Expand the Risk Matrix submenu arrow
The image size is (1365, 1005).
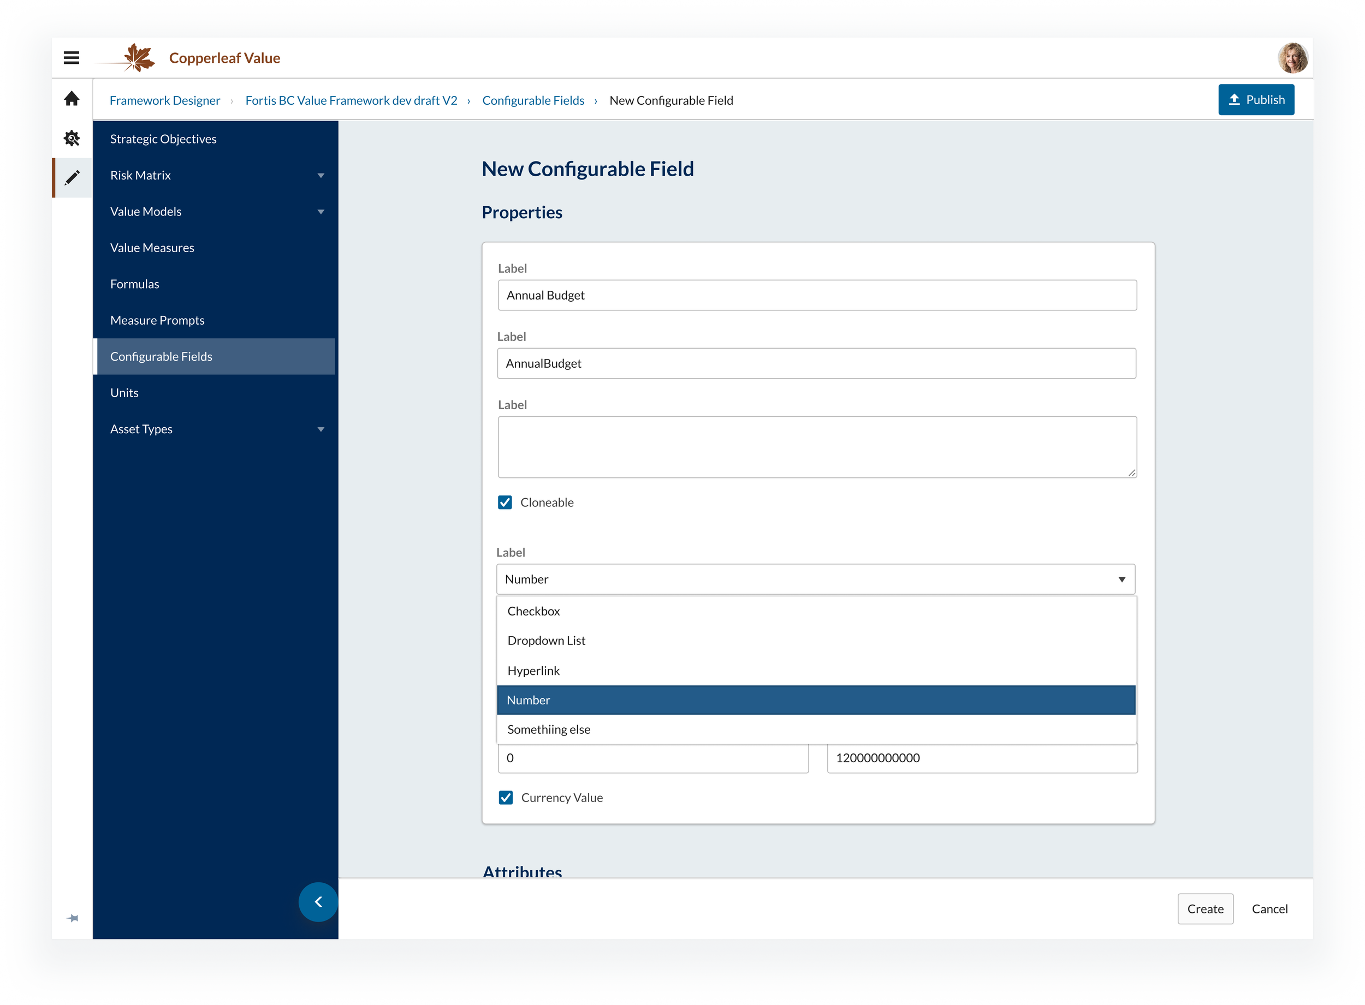click(x=321, y=176)
